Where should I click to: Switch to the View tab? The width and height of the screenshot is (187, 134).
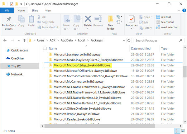click(x=48, y=11)
